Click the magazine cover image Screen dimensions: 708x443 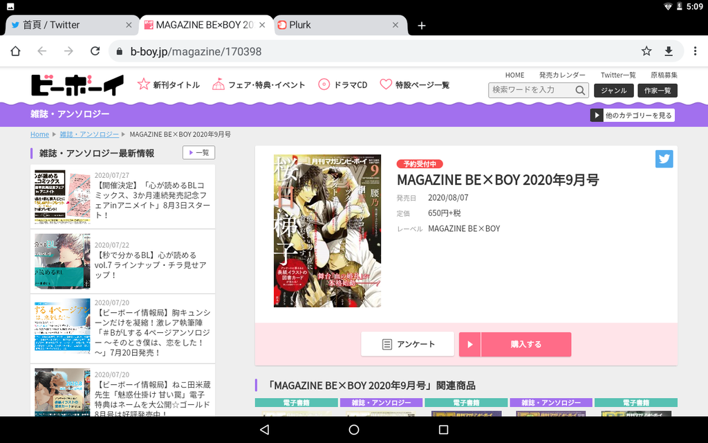pos(327,231)
